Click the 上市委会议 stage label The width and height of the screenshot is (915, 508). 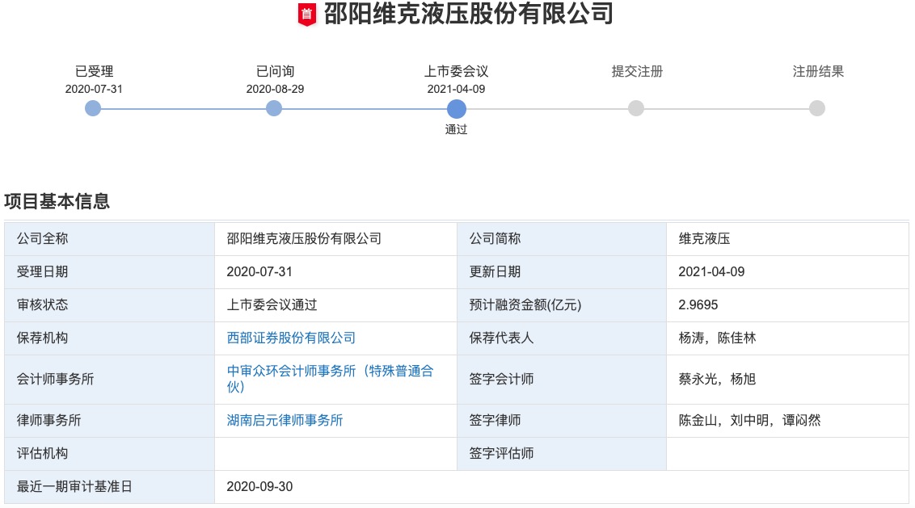457,71
